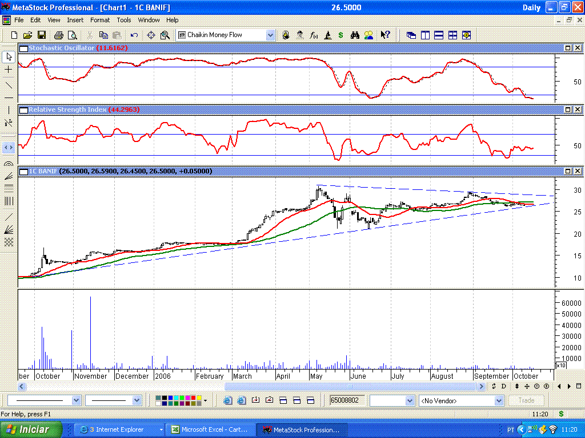Select the Gann grid crosshatch tool
Screen dimensions: 585x438
[x=9, y=242]
